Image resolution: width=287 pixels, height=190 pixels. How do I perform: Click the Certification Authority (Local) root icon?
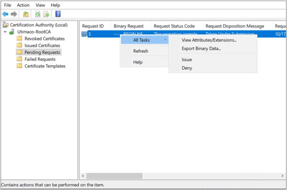(x=6, y=25)
